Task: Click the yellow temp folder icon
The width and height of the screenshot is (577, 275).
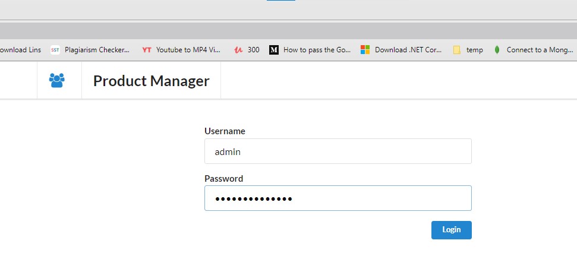Action: click(x=456, y=50)
